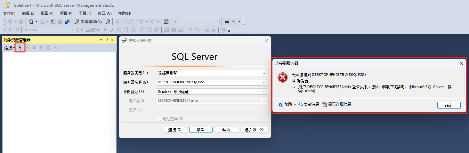Image resolution: width=469 pixels, height=153 pixels.
Task: Open the 连接 dropdown in Object Explorer
Action: (x=10, y=48)
